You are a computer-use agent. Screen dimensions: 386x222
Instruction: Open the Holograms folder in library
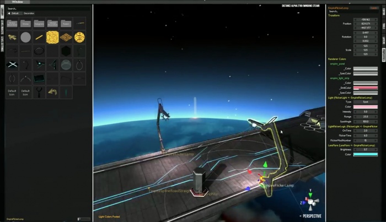pyautogui.click(x=39, y=24)
